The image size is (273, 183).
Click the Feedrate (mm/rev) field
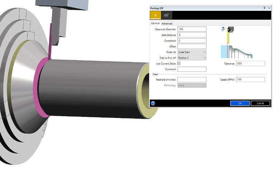(192, 79)
